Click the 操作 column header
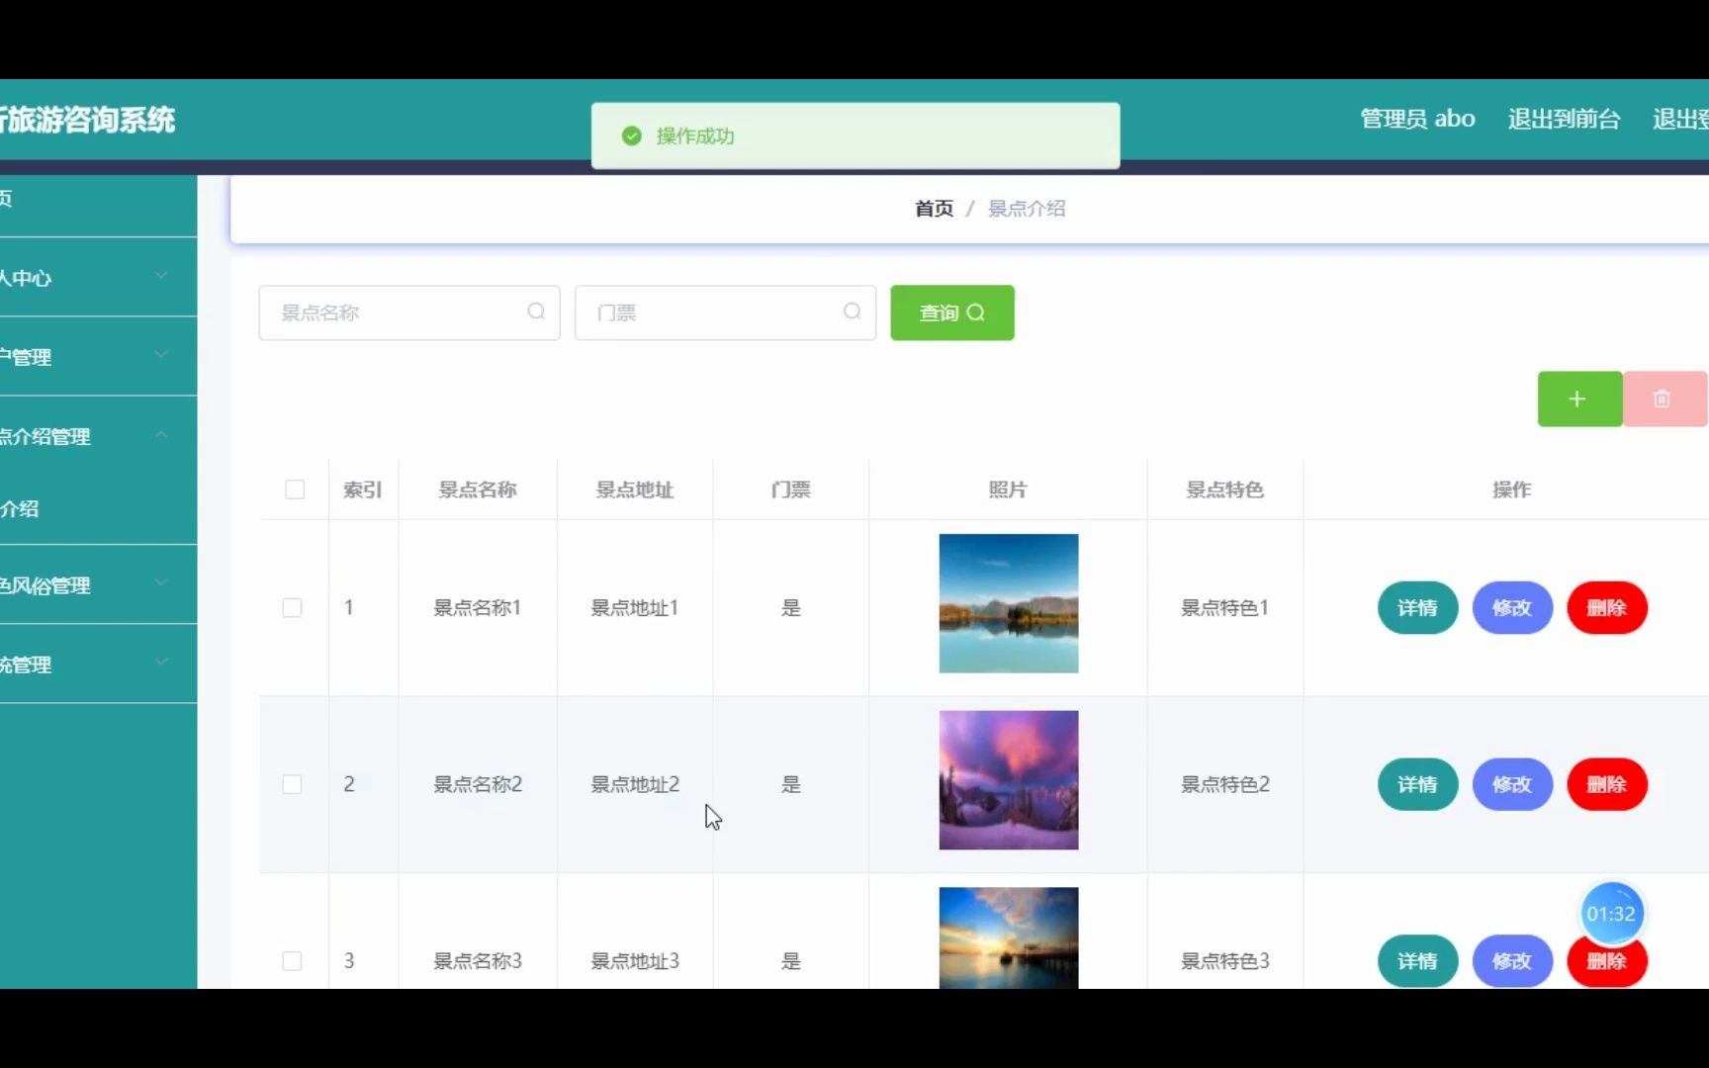Screen dimensions: 1709x1068 point(1511,489)
